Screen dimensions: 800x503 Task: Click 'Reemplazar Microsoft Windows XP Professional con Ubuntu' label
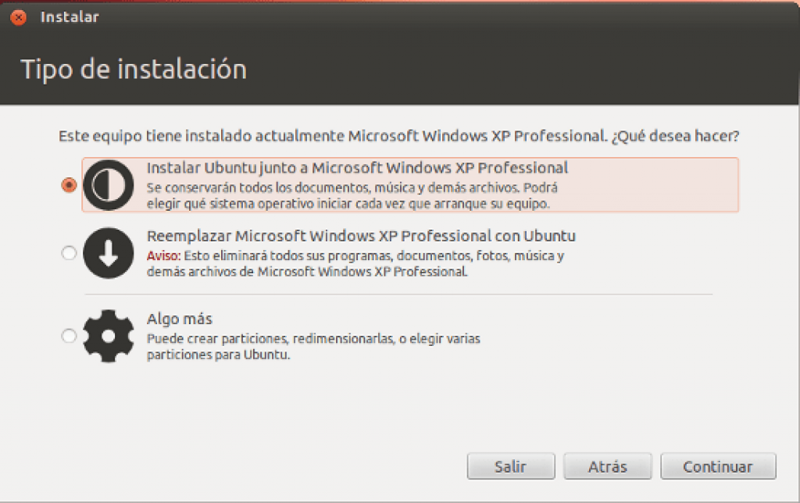coord(361,236)
